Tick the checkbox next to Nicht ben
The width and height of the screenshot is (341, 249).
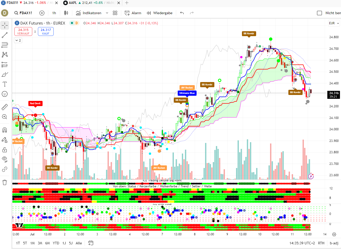pos(319,13)
